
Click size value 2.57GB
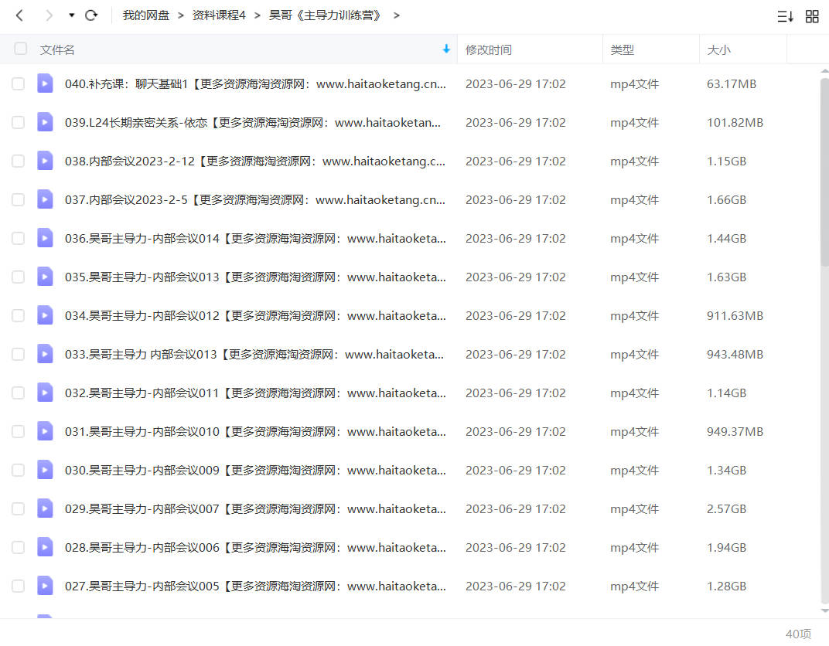[x=726, y=508]
